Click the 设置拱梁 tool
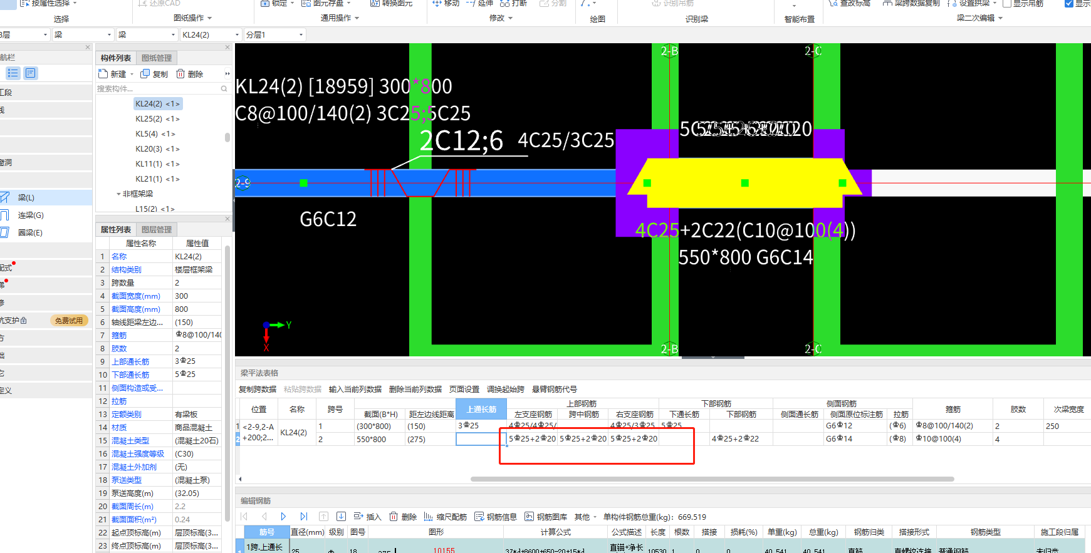1091x553 pixels. 971,3
